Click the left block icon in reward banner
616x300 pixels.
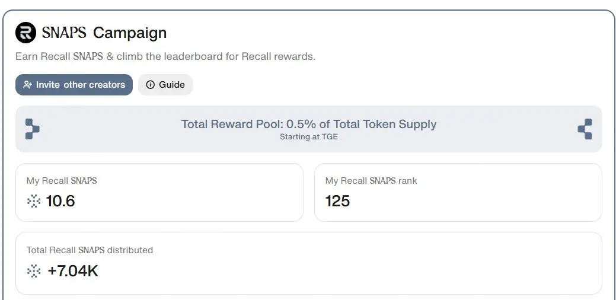(32, 129)
